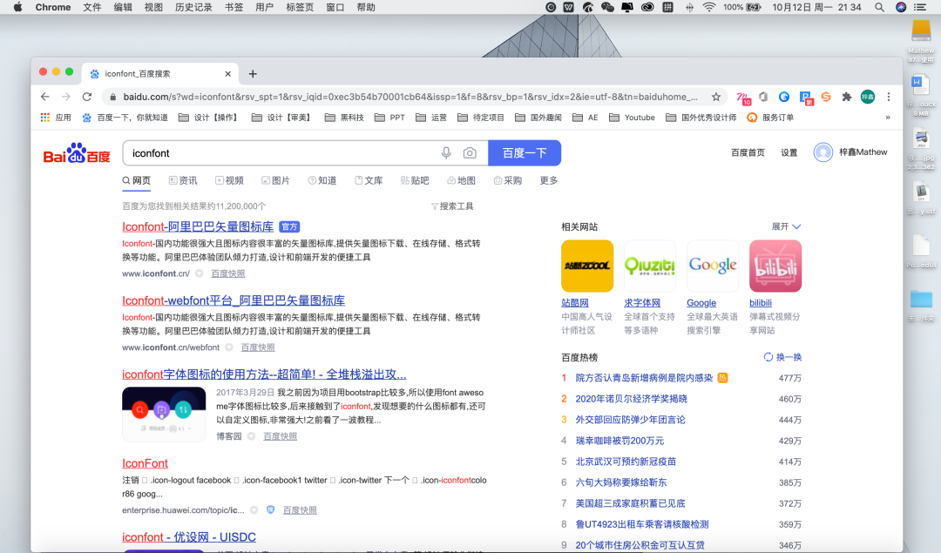941x553 pixels.
Task: Expand the 相关网站 展开 section
Action: (786, 226)
